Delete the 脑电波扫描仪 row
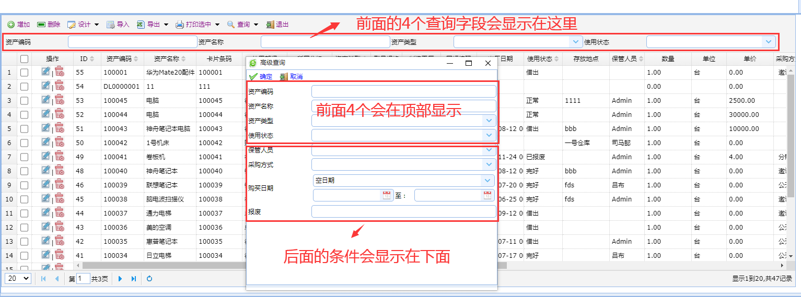This screenshot has height=297, width=801. coord(59,198)
